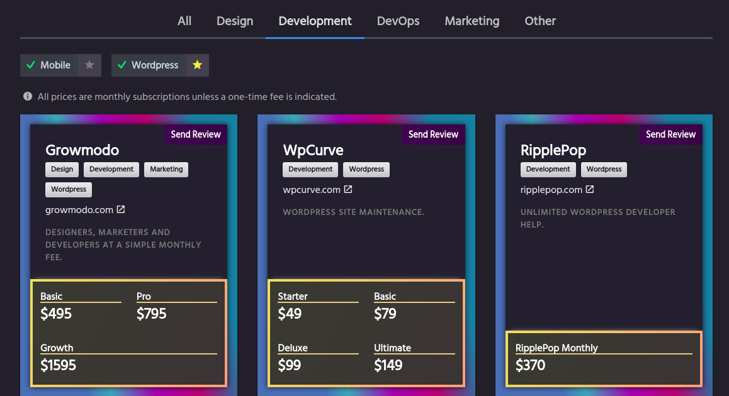Viewport: 729px width, 396px height.
Task: Uncheck the Mobile filter checkmark
Action: click(x=31, y=65)
